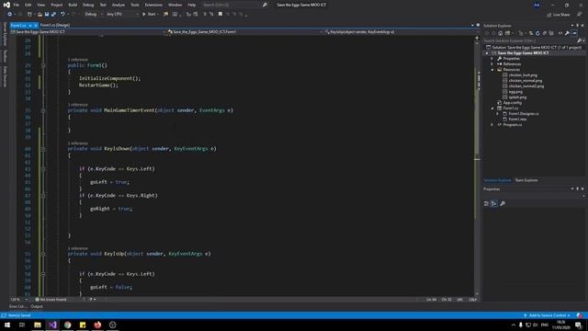Click Solution Explorer Home icon
588x331 pixels.
coord(500,33)
